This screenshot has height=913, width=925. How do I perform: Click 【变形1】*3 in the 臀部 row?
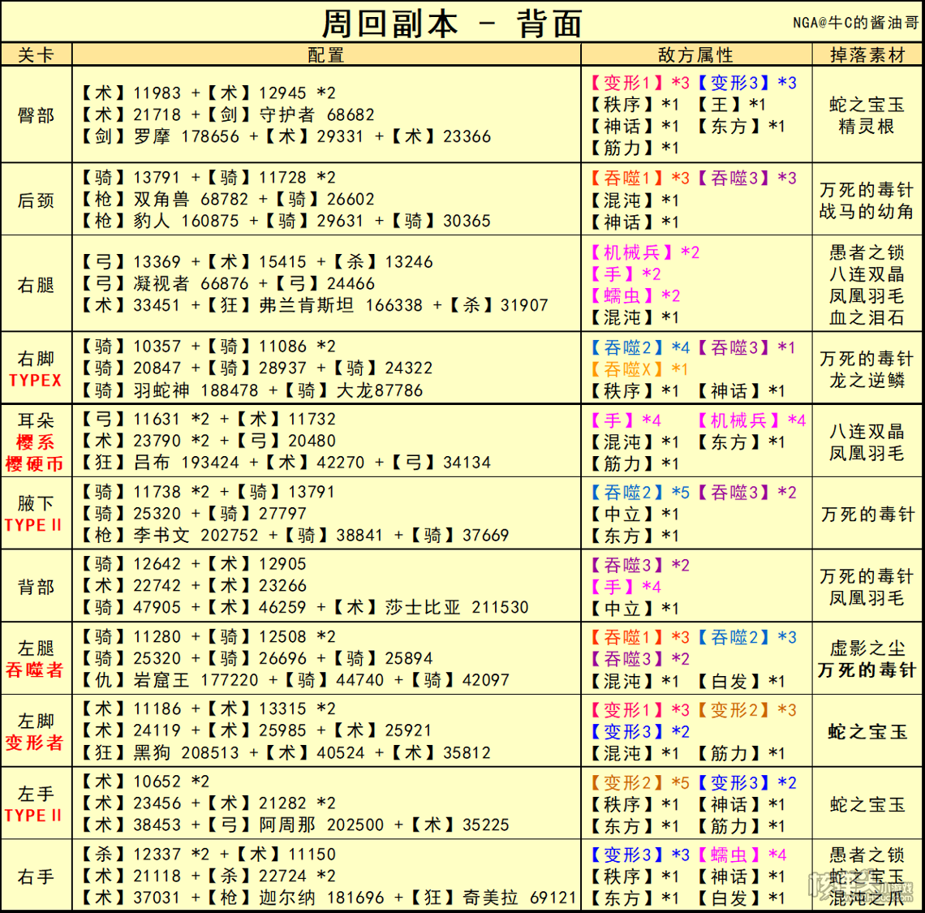tap(640, 83)
